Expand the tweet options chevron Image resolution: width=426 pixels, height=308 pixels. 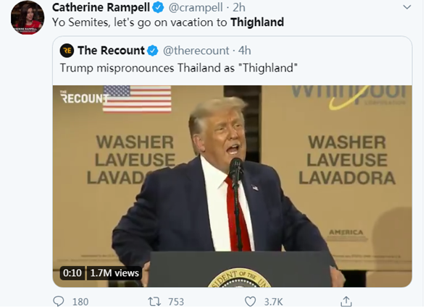pyautogui.click(x=406, y=7)
